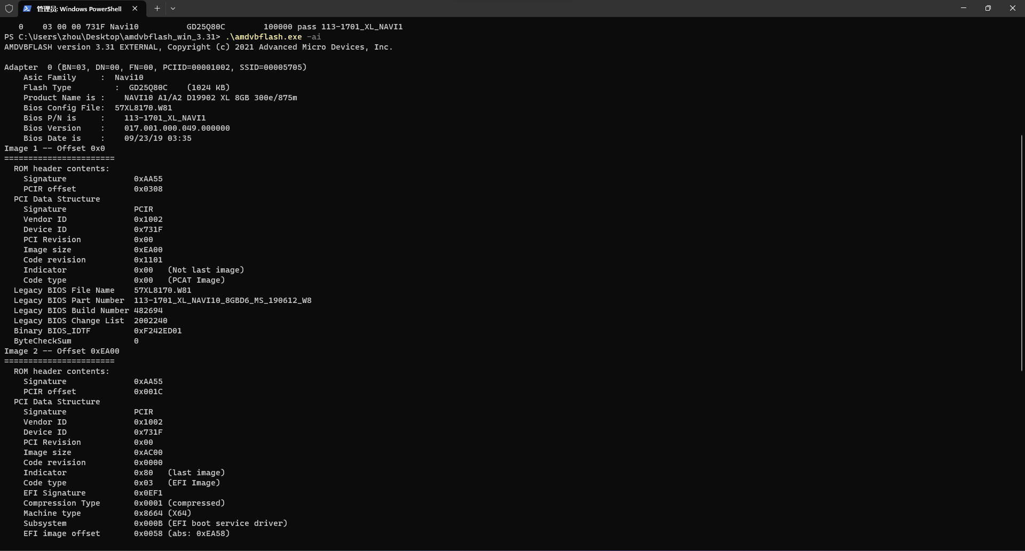Click the Bios Date value 09/23/19 03:35
Screen dimensions: 1025x551
point(157,138)
